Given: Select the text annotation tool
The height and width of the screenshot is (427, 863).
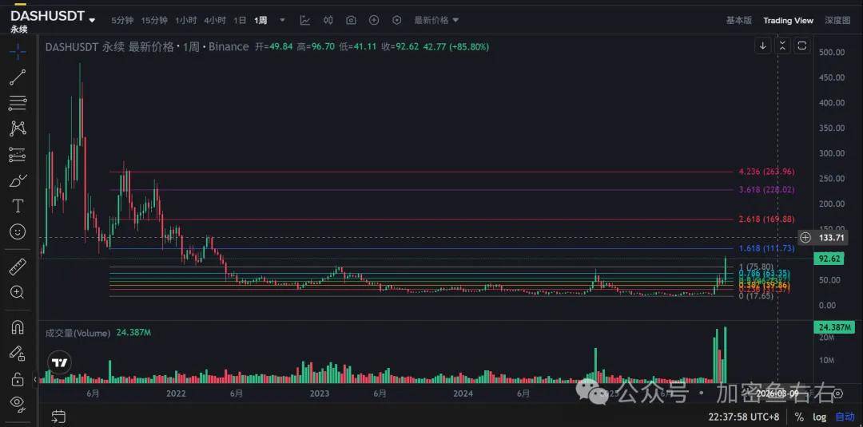Looking at the screenshot, I should pyautogui.click(x=18, y=206).
